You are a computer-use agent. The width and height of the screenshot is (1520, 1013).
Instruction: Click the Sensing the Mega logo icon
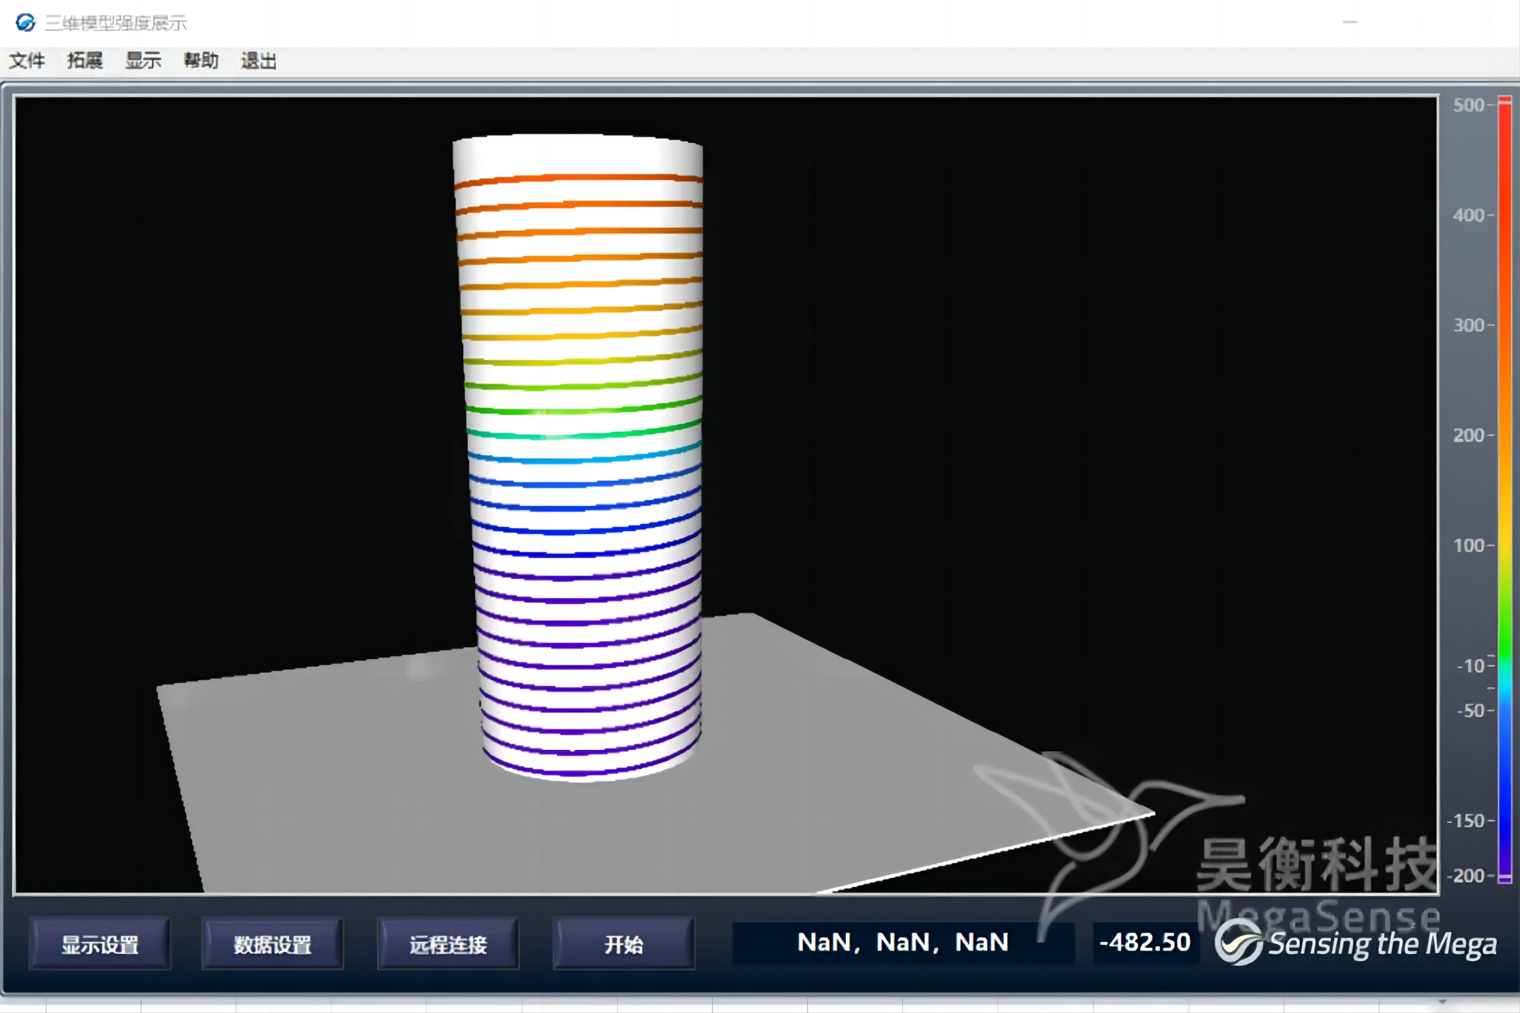coord(1239,943)
